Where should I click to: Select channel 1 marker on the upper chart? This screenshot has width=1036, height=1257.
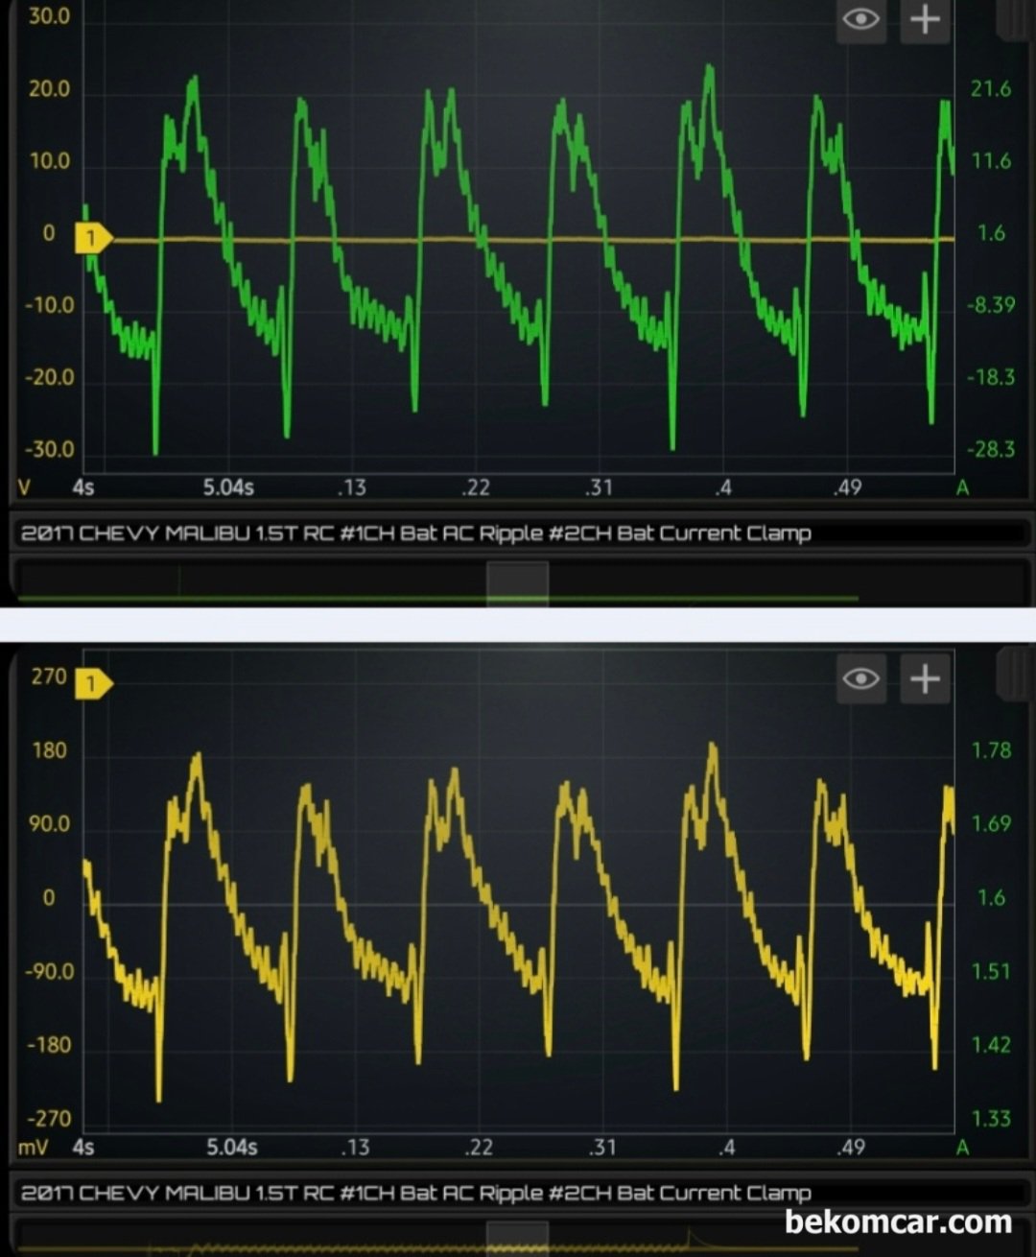tap(93, 238)
